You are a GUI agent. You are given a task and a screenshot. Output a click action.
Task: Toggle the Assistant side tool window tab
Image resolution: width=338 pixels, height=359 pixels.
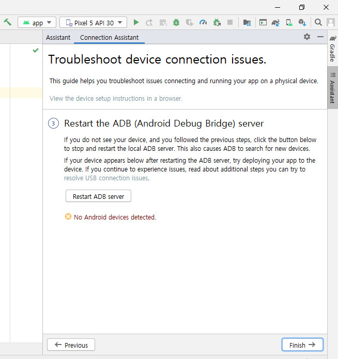(332, 88)
